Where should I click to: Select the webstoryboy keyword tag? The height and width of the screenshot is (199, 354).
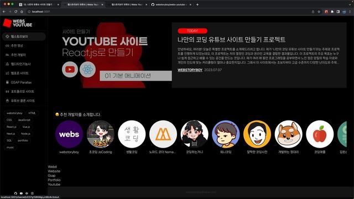click(14, 113)
